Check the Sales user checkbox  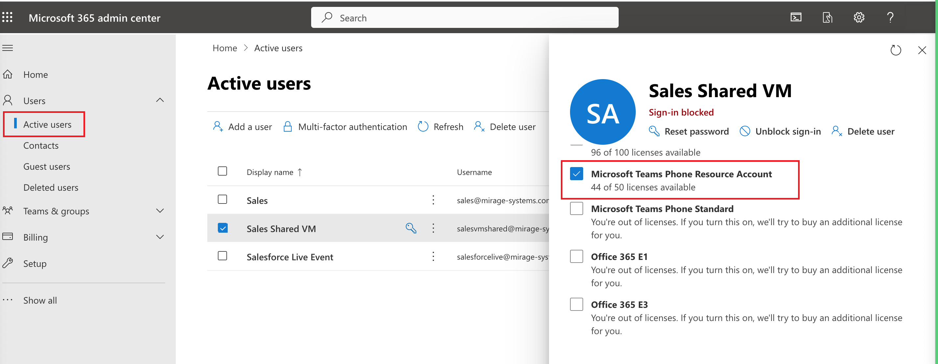(x=222, y=199)
